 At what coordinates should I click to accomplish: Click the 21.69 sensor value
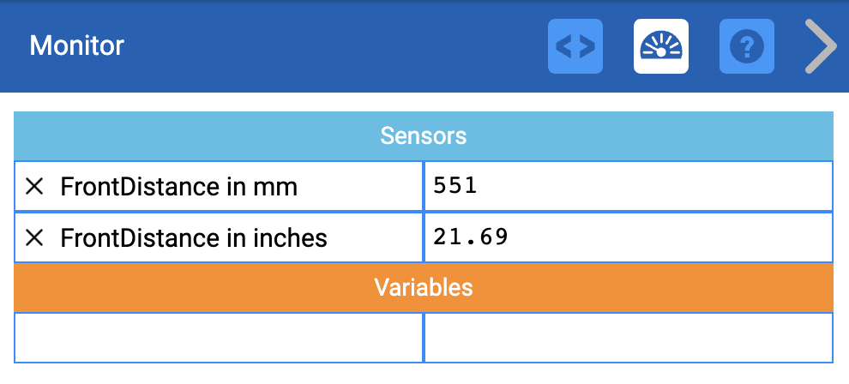[471, 237]
